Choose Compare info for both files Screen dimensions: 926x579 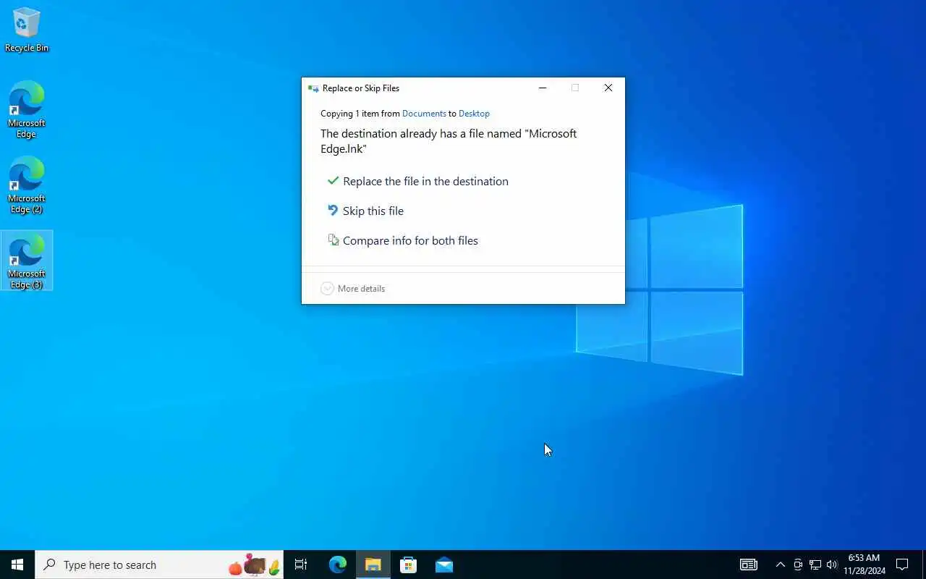[x=403, y=240]
